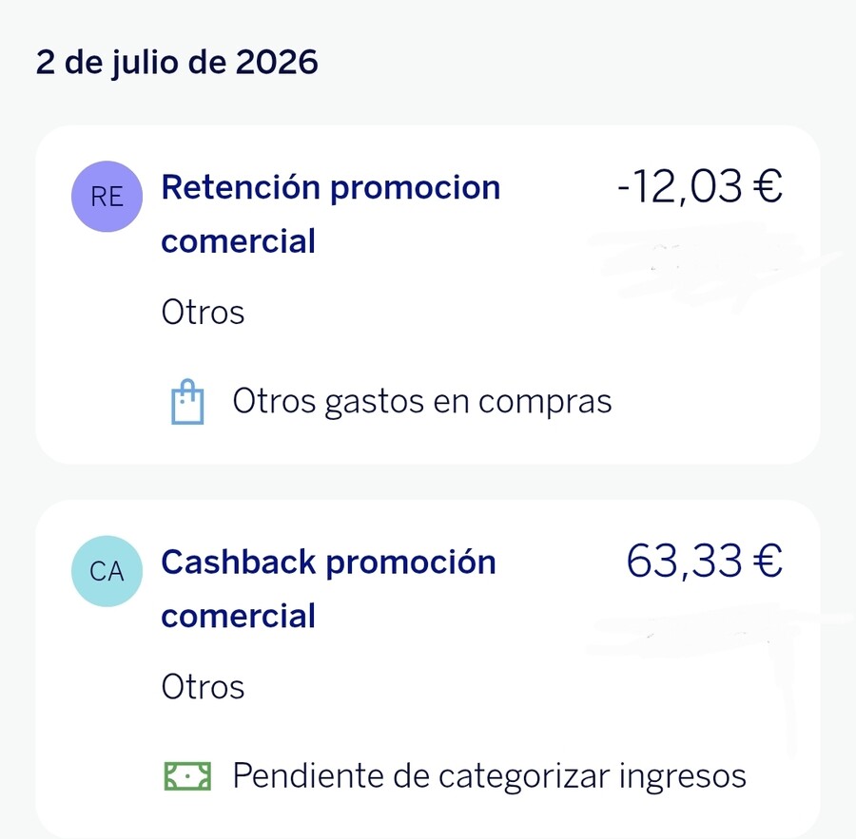
Task: Tap the word comercial in Retención title
Action: coord(239,240)
